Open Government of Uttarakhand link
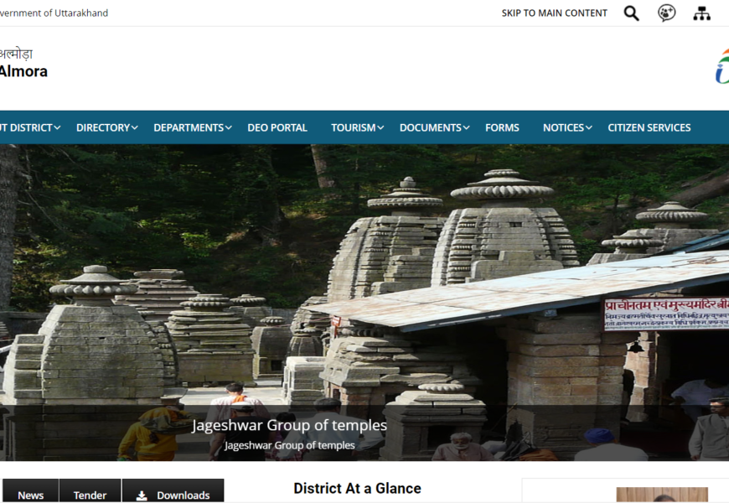729x503 pixels. (x=54, y=13)
